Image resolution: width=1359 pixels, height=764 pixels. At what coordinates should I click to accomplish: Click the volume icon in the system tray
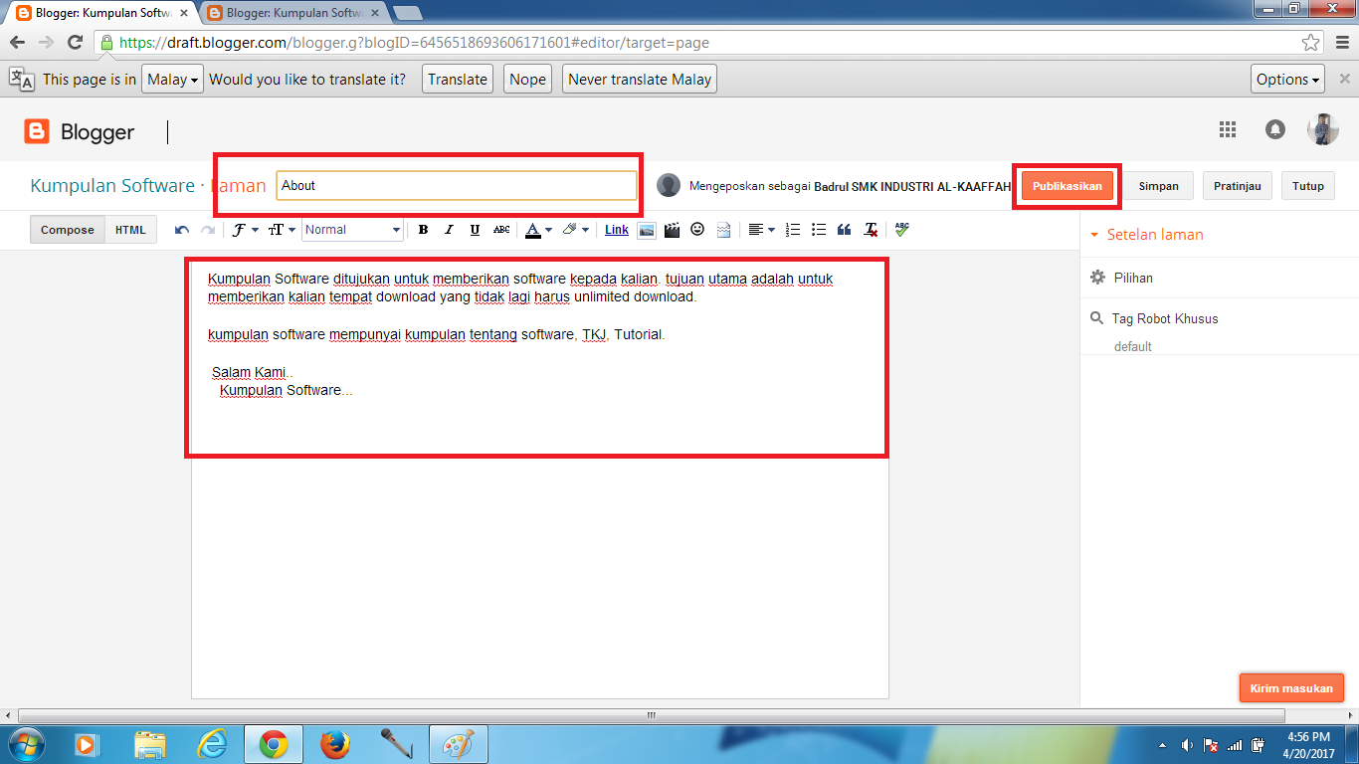click(1187, 745)
